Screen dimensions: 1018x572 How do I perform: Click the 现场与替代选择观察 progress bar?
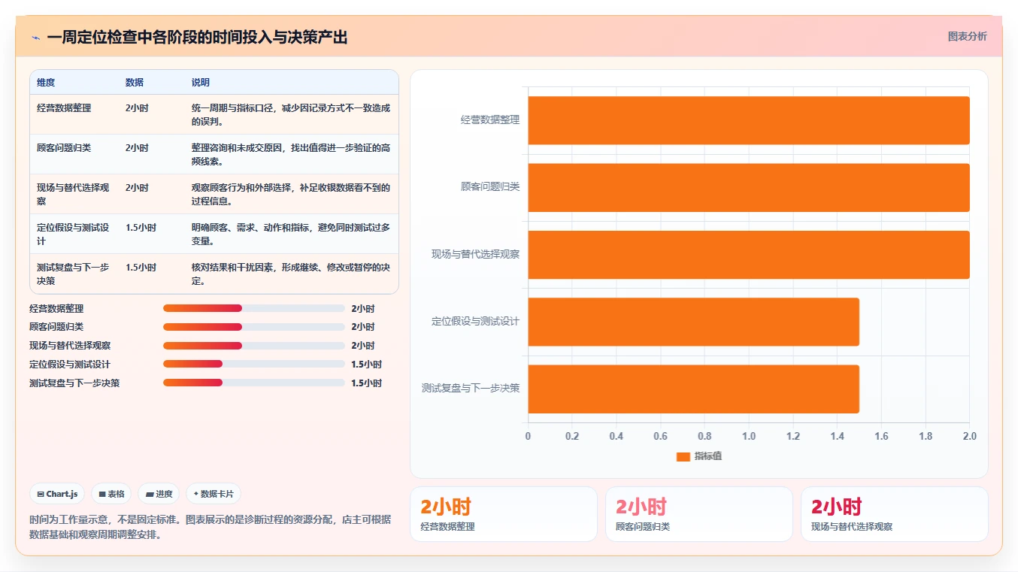click(254, 346)
